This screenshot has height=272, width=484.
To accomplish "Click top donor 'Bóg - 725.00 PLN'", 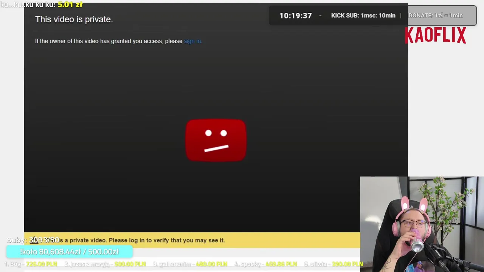I will tap(31, 264).
